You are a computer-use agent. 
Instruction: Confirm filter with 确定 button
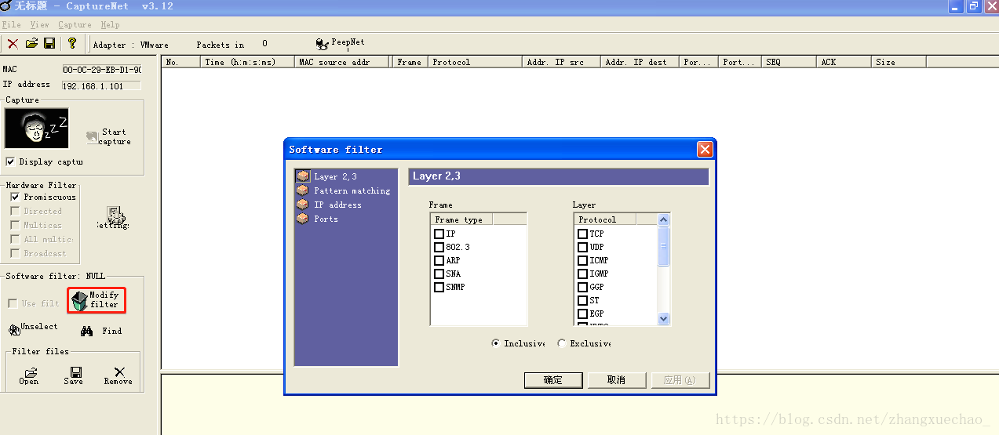pyautogui.click(x=553, y=380)
